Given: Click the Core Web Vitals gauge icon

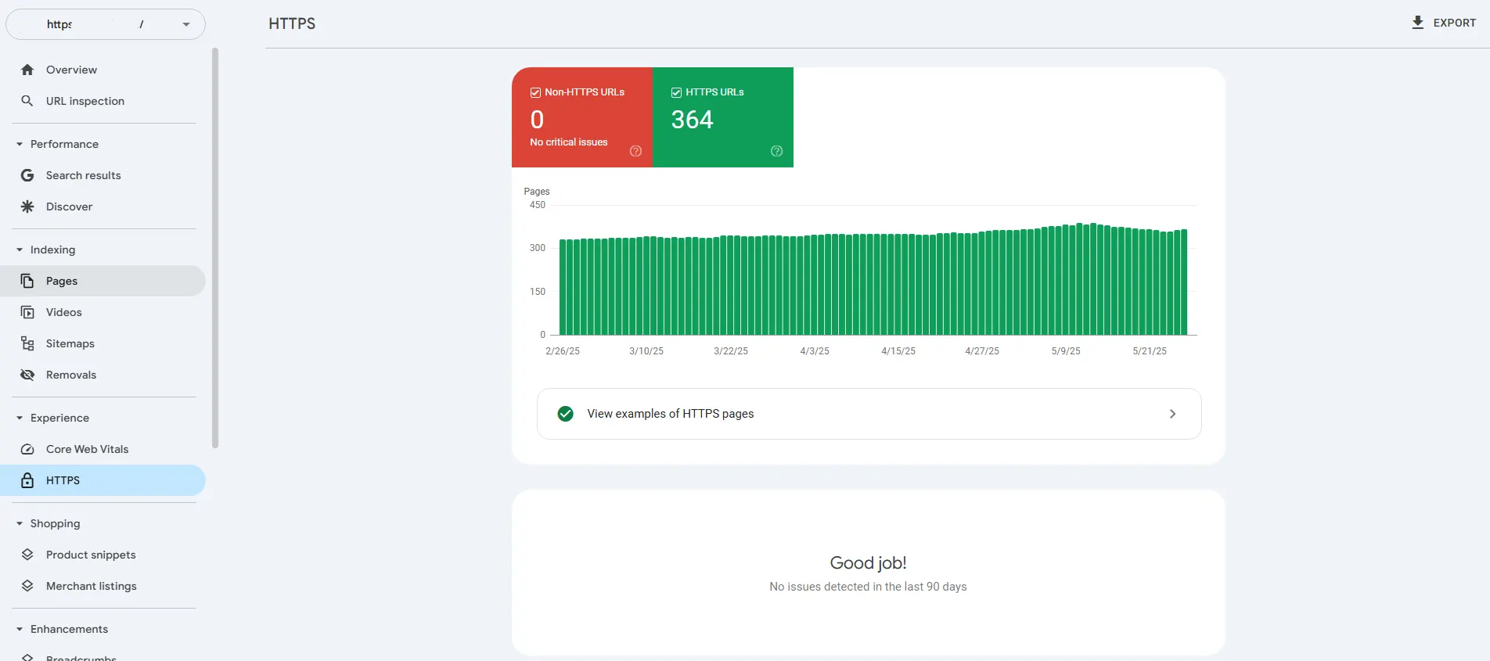Looking at the screenshot, I should [x=27, y=449].
